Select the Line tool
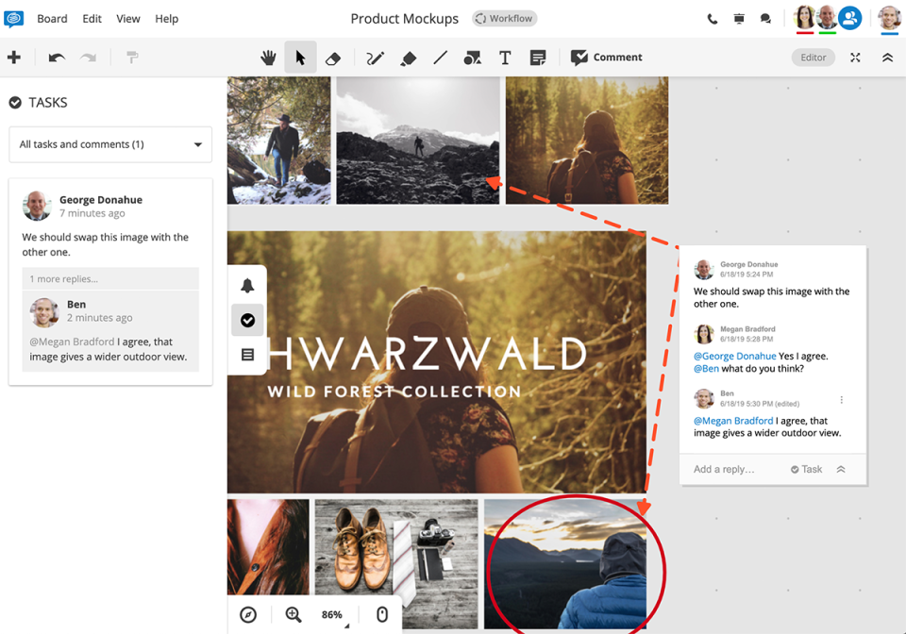The image size is (906, 634). click(440, 57)
